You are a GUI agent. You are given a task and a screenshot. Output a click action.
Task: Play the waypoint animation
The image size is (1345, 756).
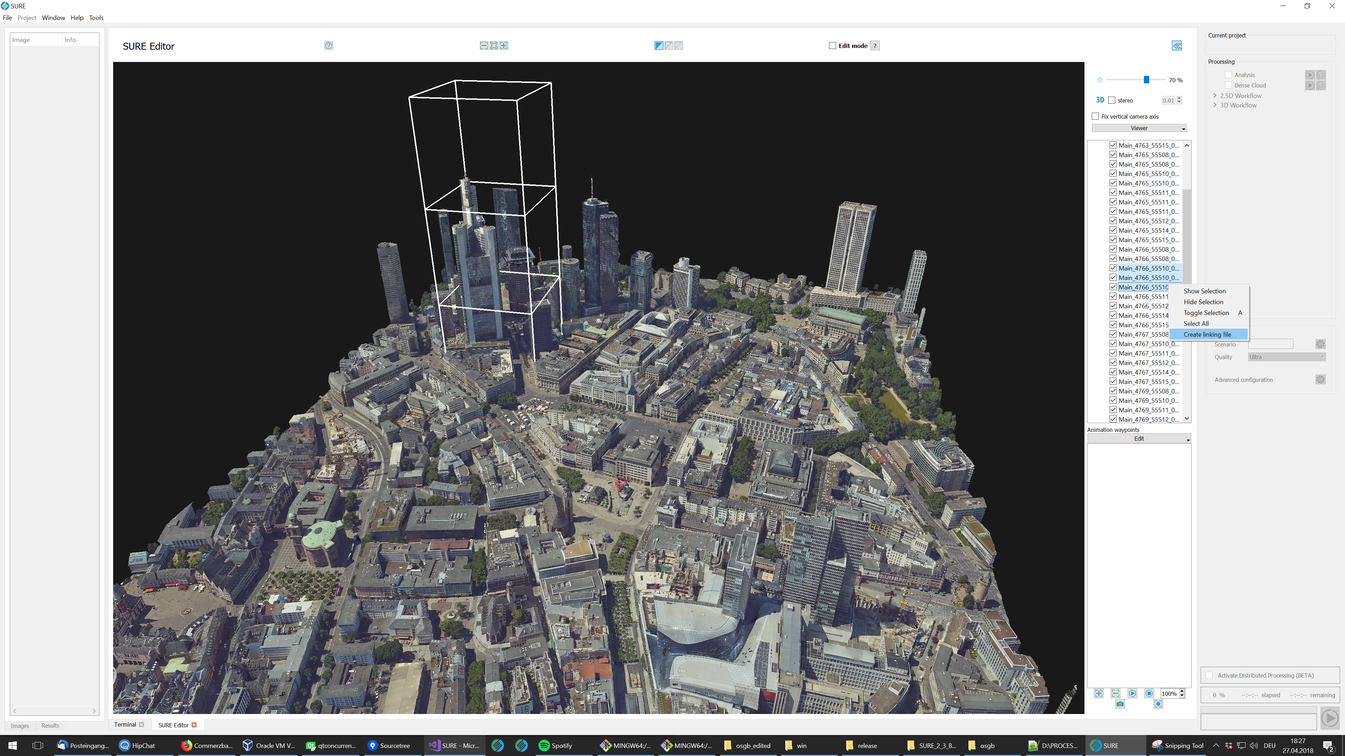pyautogui.click(x=1132, y=693)
